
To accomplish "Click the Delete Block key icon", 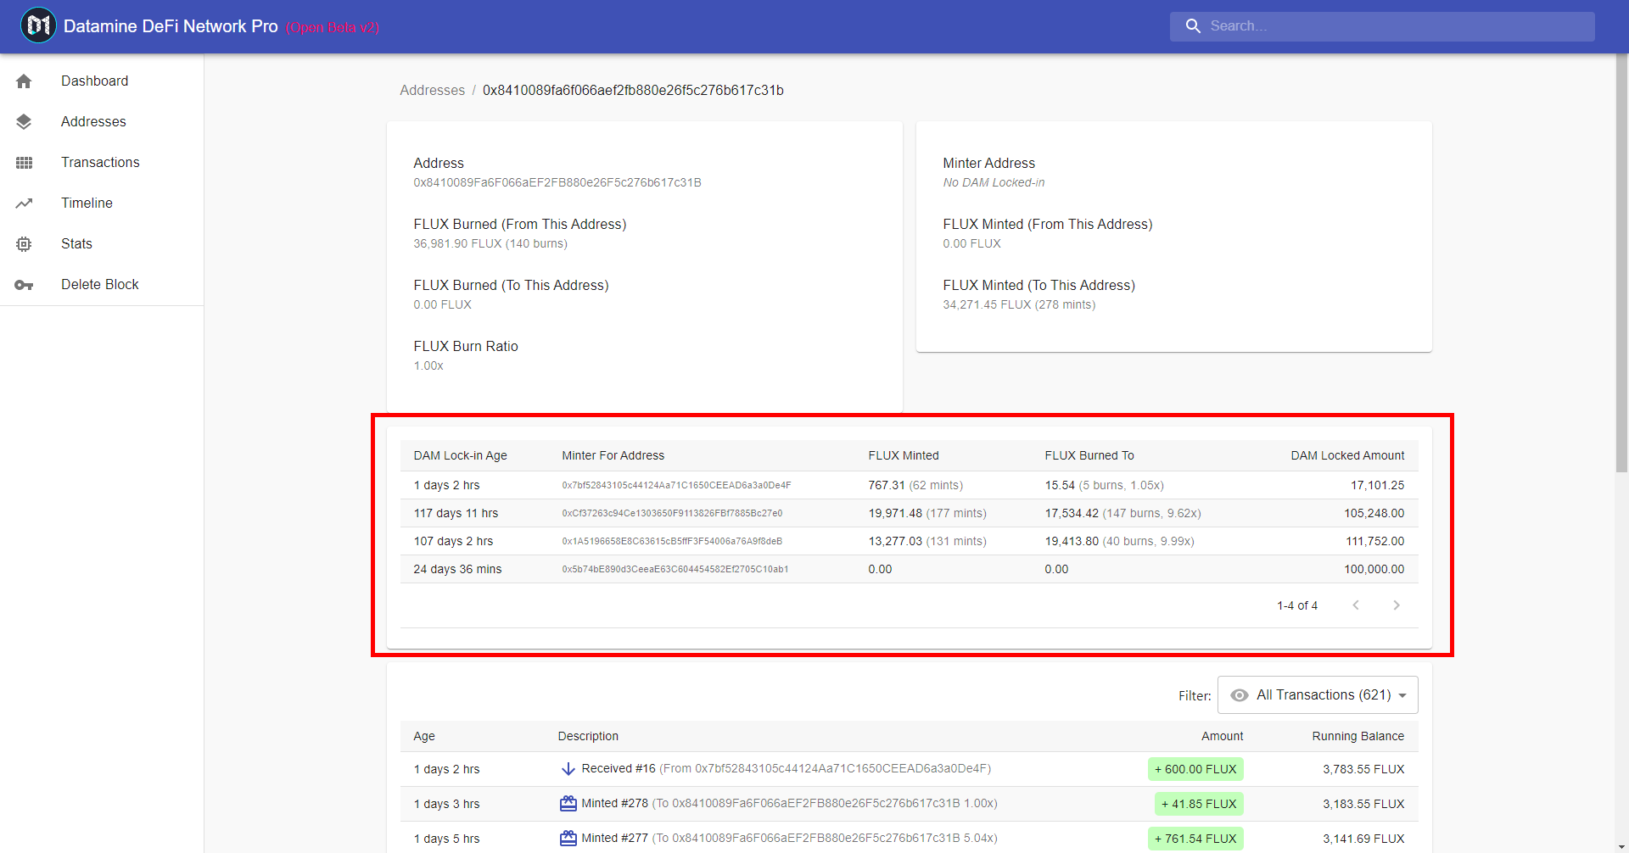I will click(x=24, y=285).
